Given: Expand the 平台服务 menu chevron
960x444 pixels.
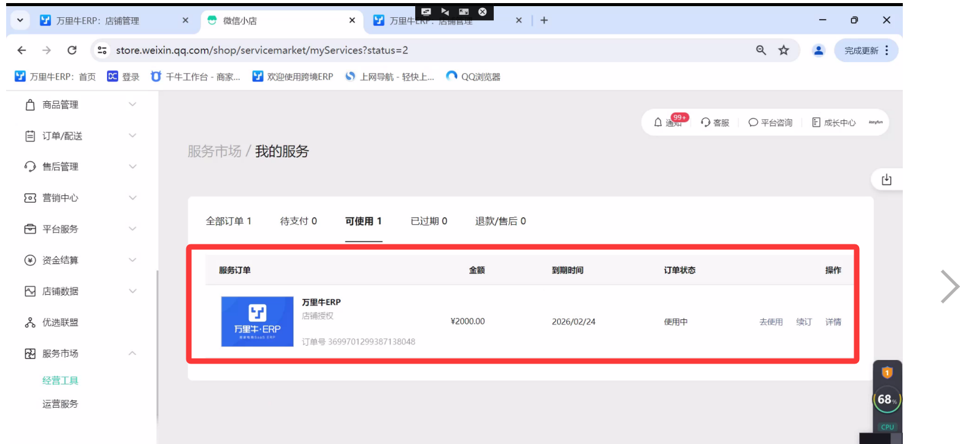Looking at the screenshot, I should [132, 229].
